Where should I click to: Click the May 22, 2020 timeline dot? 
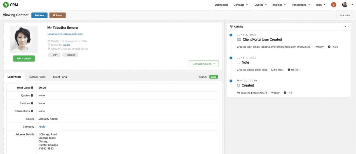(x=231, y=81)
